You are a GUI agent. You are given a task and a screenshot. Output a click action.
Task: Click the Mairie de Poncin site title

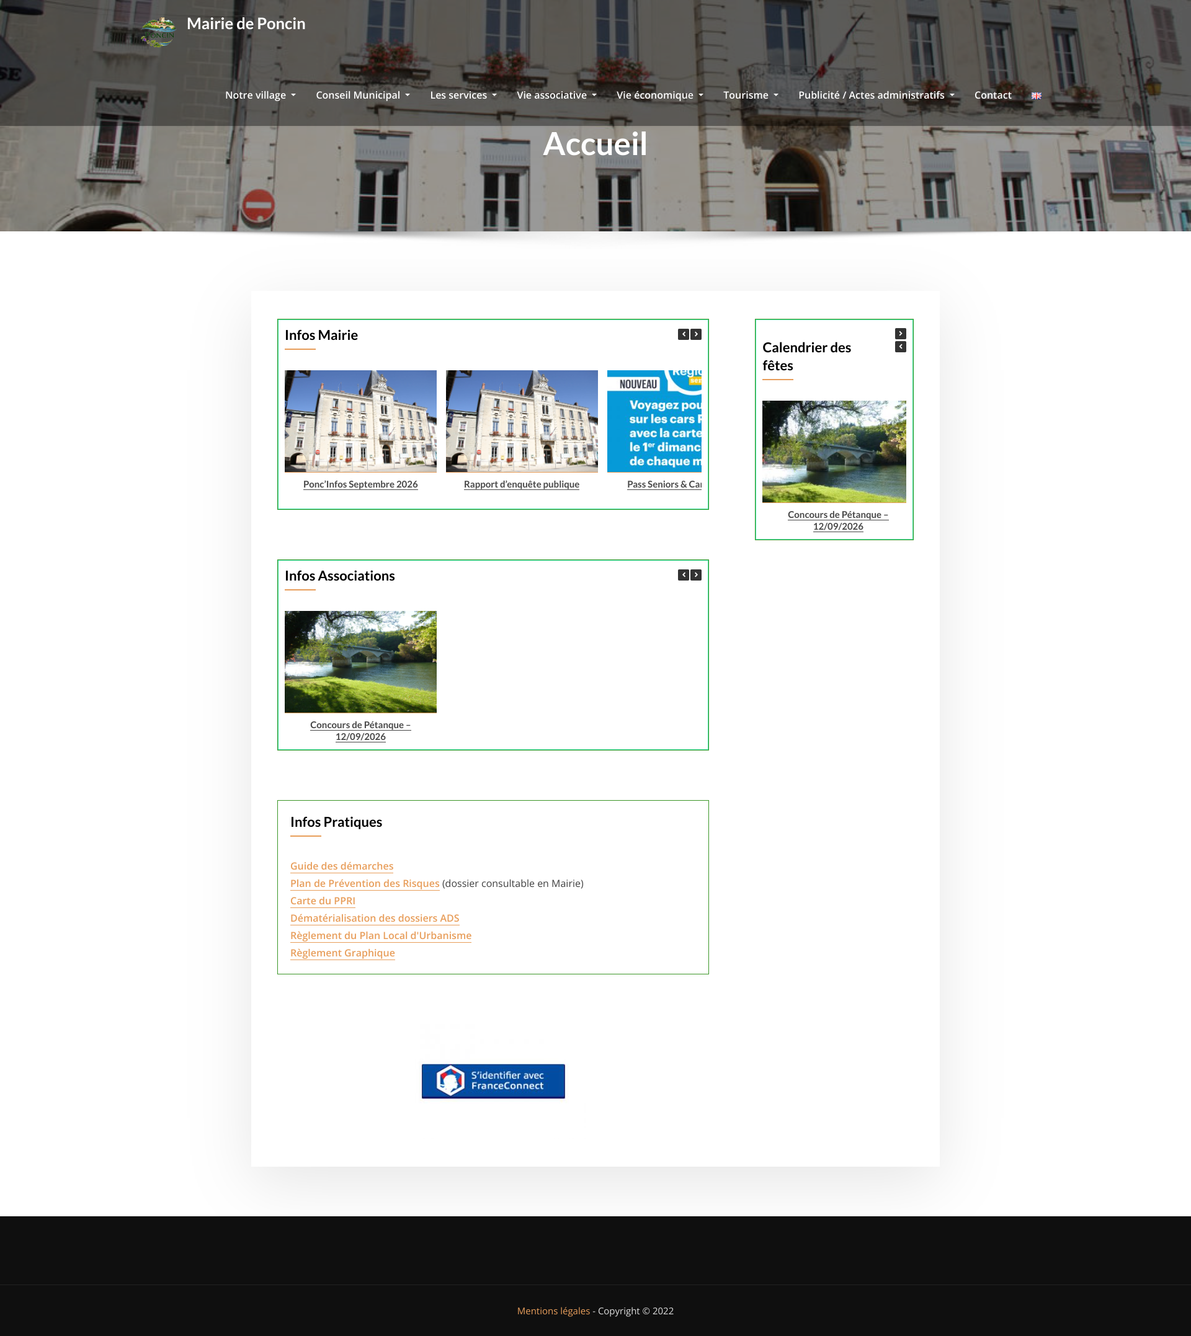(246, 24)
